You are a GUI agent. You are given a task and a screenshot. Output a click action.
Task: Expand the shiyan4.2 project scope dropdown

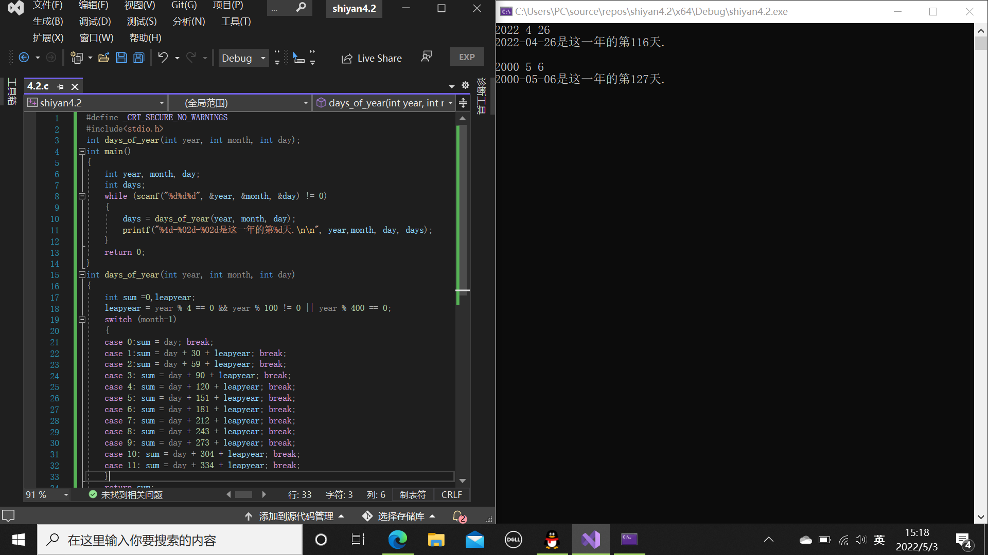pos(162,103)
